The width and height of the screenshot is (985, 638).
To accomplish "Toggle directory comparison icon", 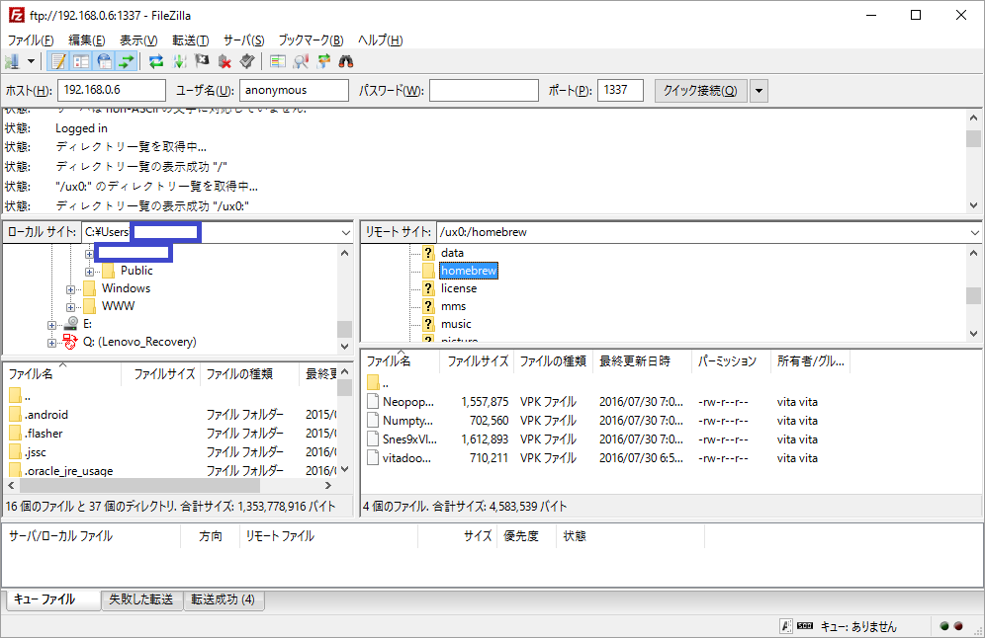I will [301, 61].
